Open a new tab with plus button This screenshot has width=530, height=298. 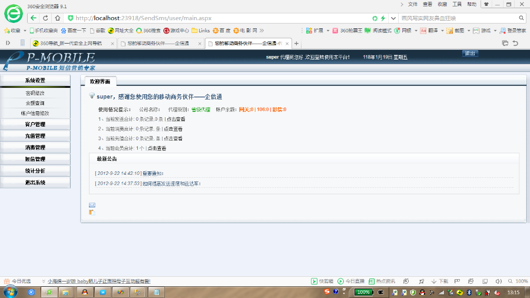296,43
